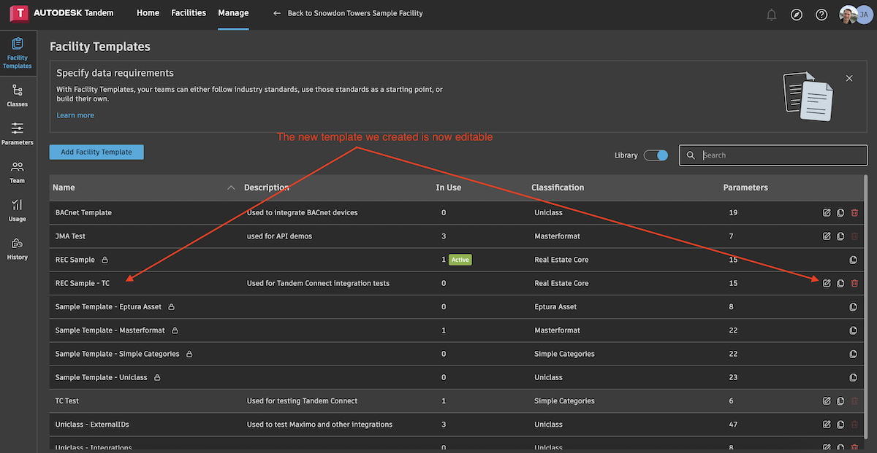The width and height of the screenshot is (877, 453).
Task: Open the History sidebar page
Action: (x=18, y=248)
